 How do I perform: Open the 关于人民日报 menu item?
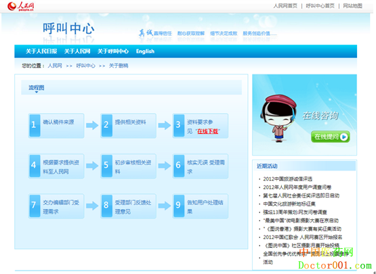[x=41, y=51]
